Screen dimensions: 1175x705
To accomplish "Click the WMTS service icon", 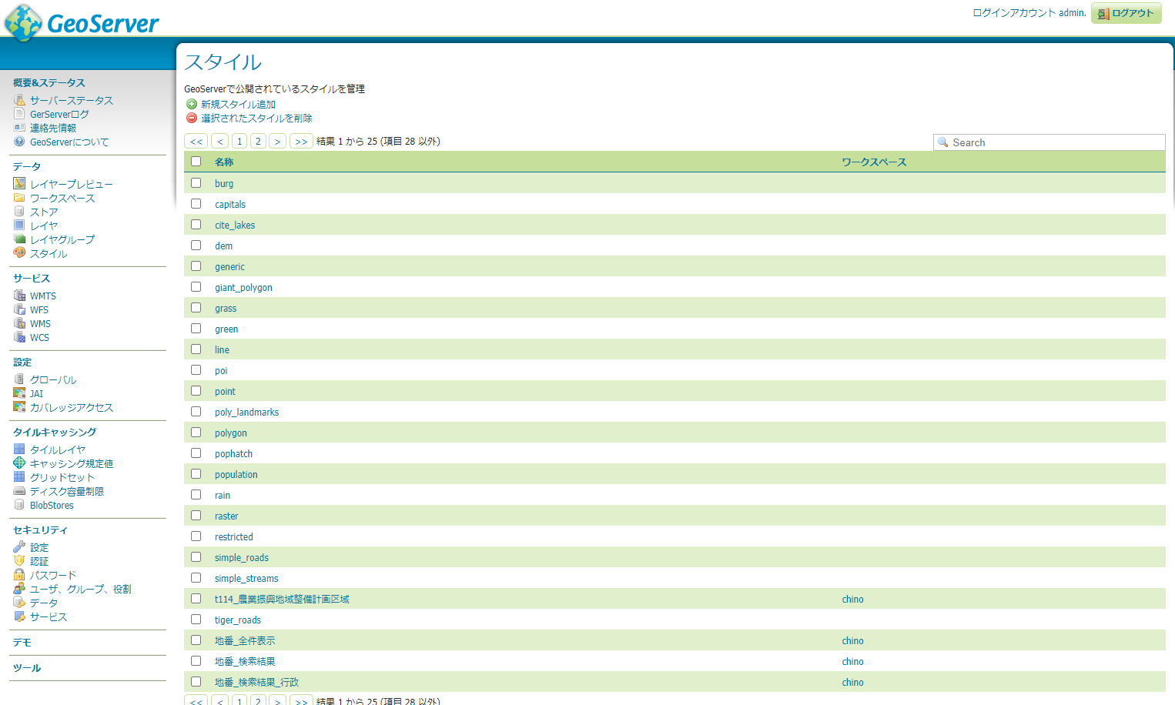I will (x=19, y=296).
